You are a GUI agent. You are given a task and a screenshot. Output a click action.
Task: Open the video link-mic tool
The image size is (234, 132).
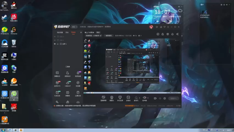click(x=78, y=74)
